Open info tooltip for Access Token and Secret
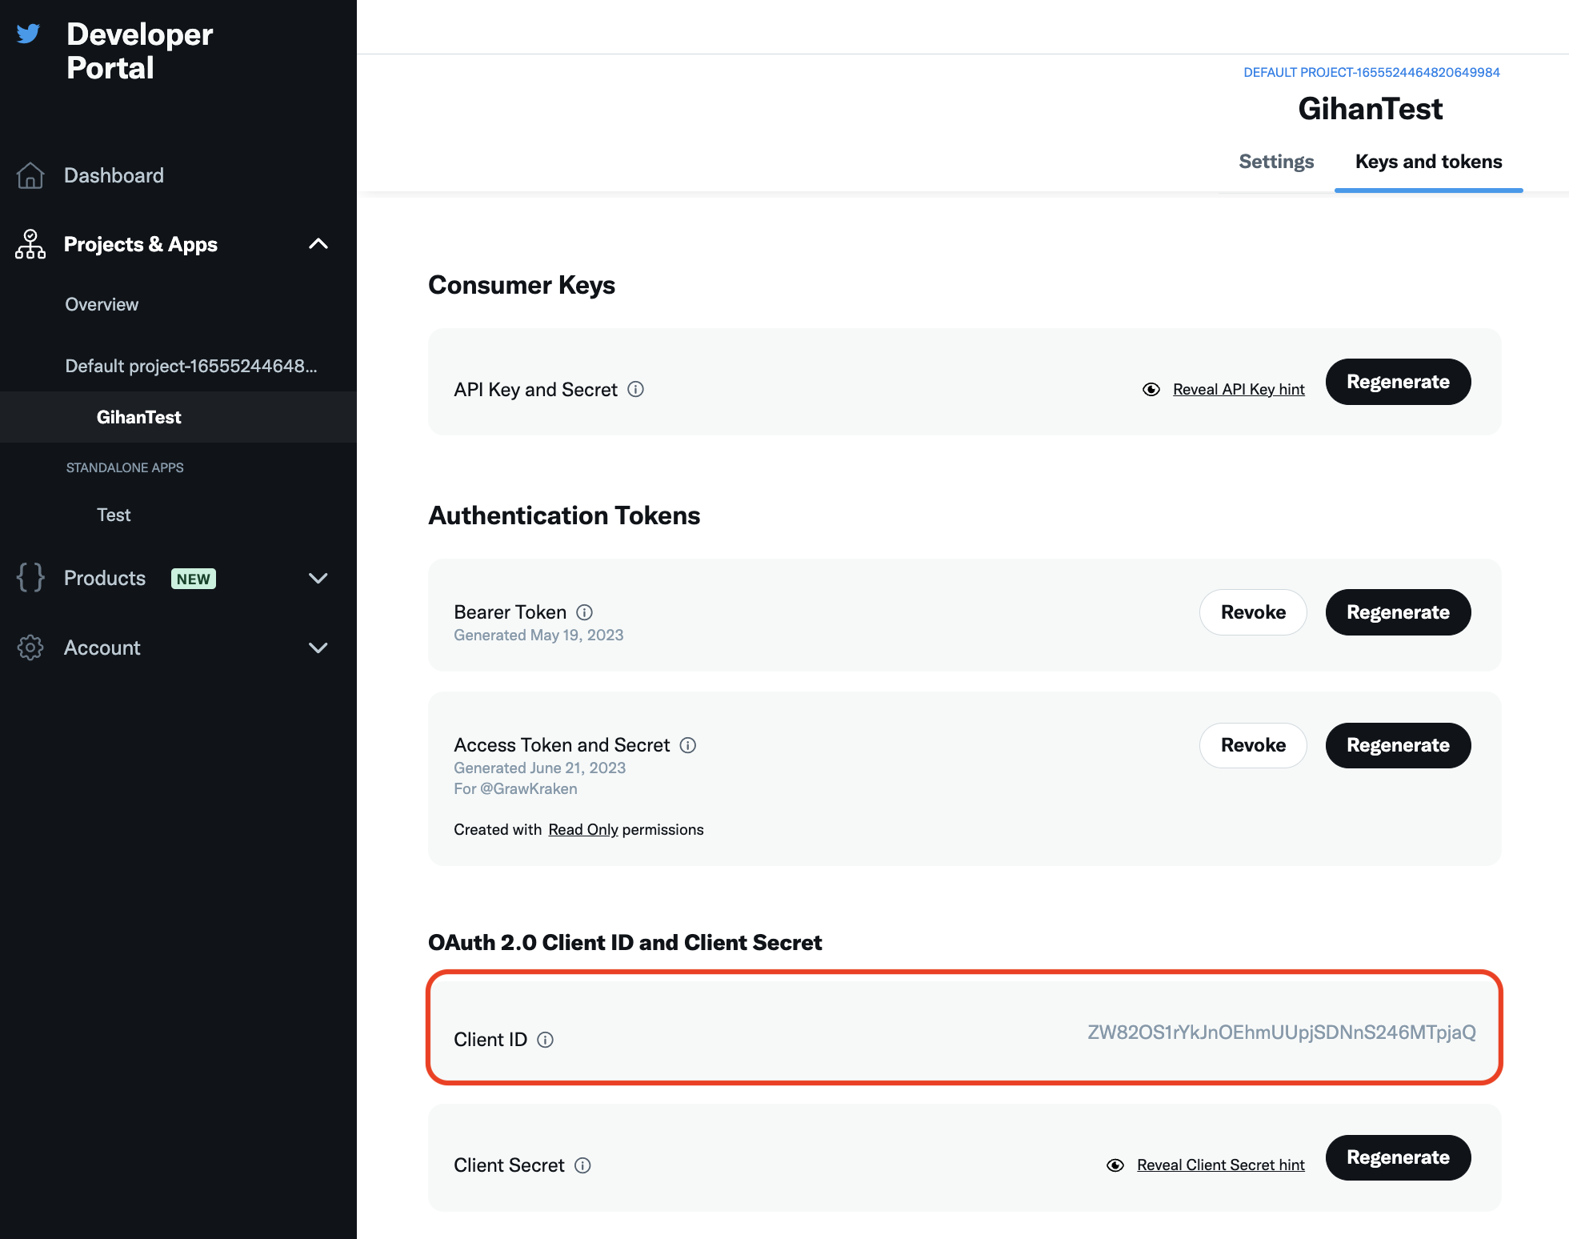1569x1239 pixels. [688, 745]
